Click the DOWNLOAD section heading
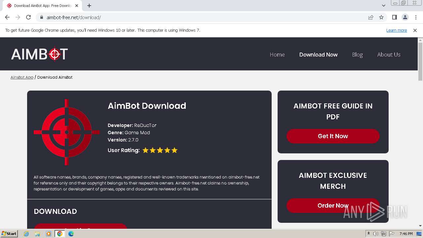 (x=55, y=212)
